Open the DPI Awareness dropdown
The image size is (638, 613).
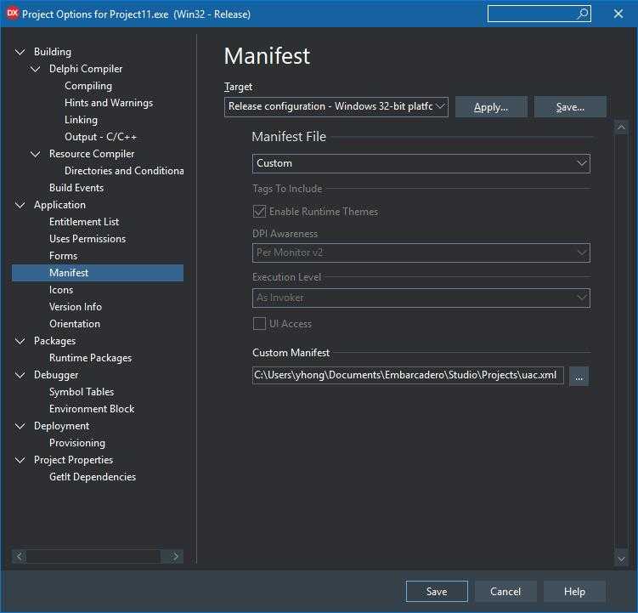(421, 253)
